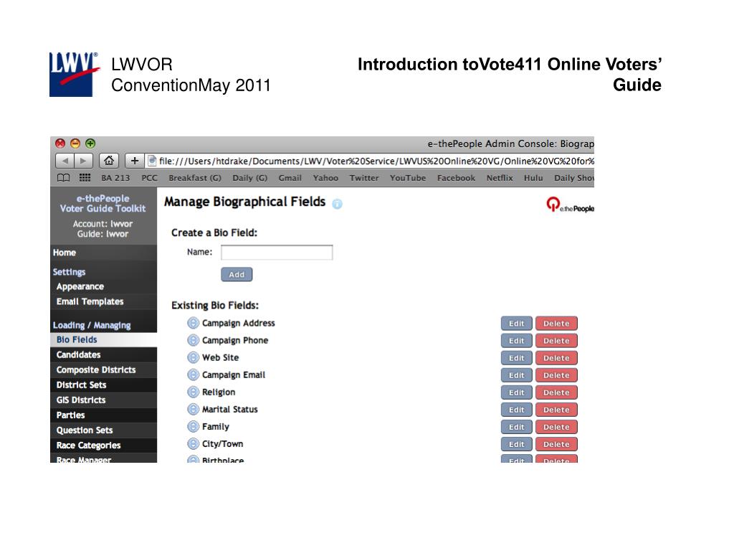Open the YouTube bookmark
This screenshot has height=551, width=734.
(x=408, y=178)
